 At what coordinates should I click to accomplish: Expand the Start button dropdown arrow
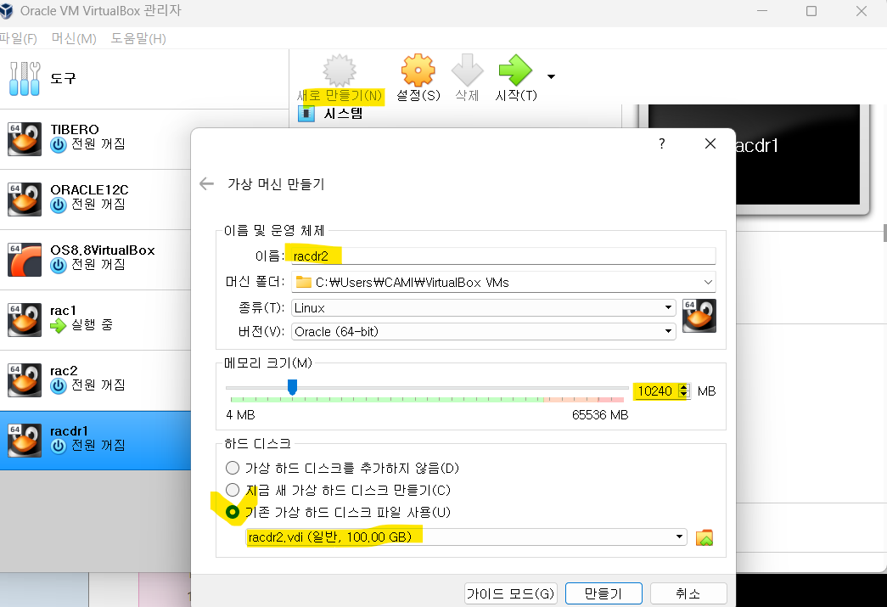(551, 76)
